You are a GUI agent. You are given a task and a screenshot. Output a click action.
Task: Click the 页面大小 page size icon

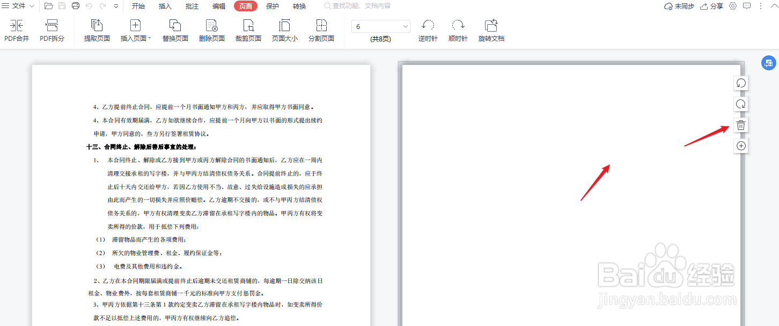click(284, 30)
